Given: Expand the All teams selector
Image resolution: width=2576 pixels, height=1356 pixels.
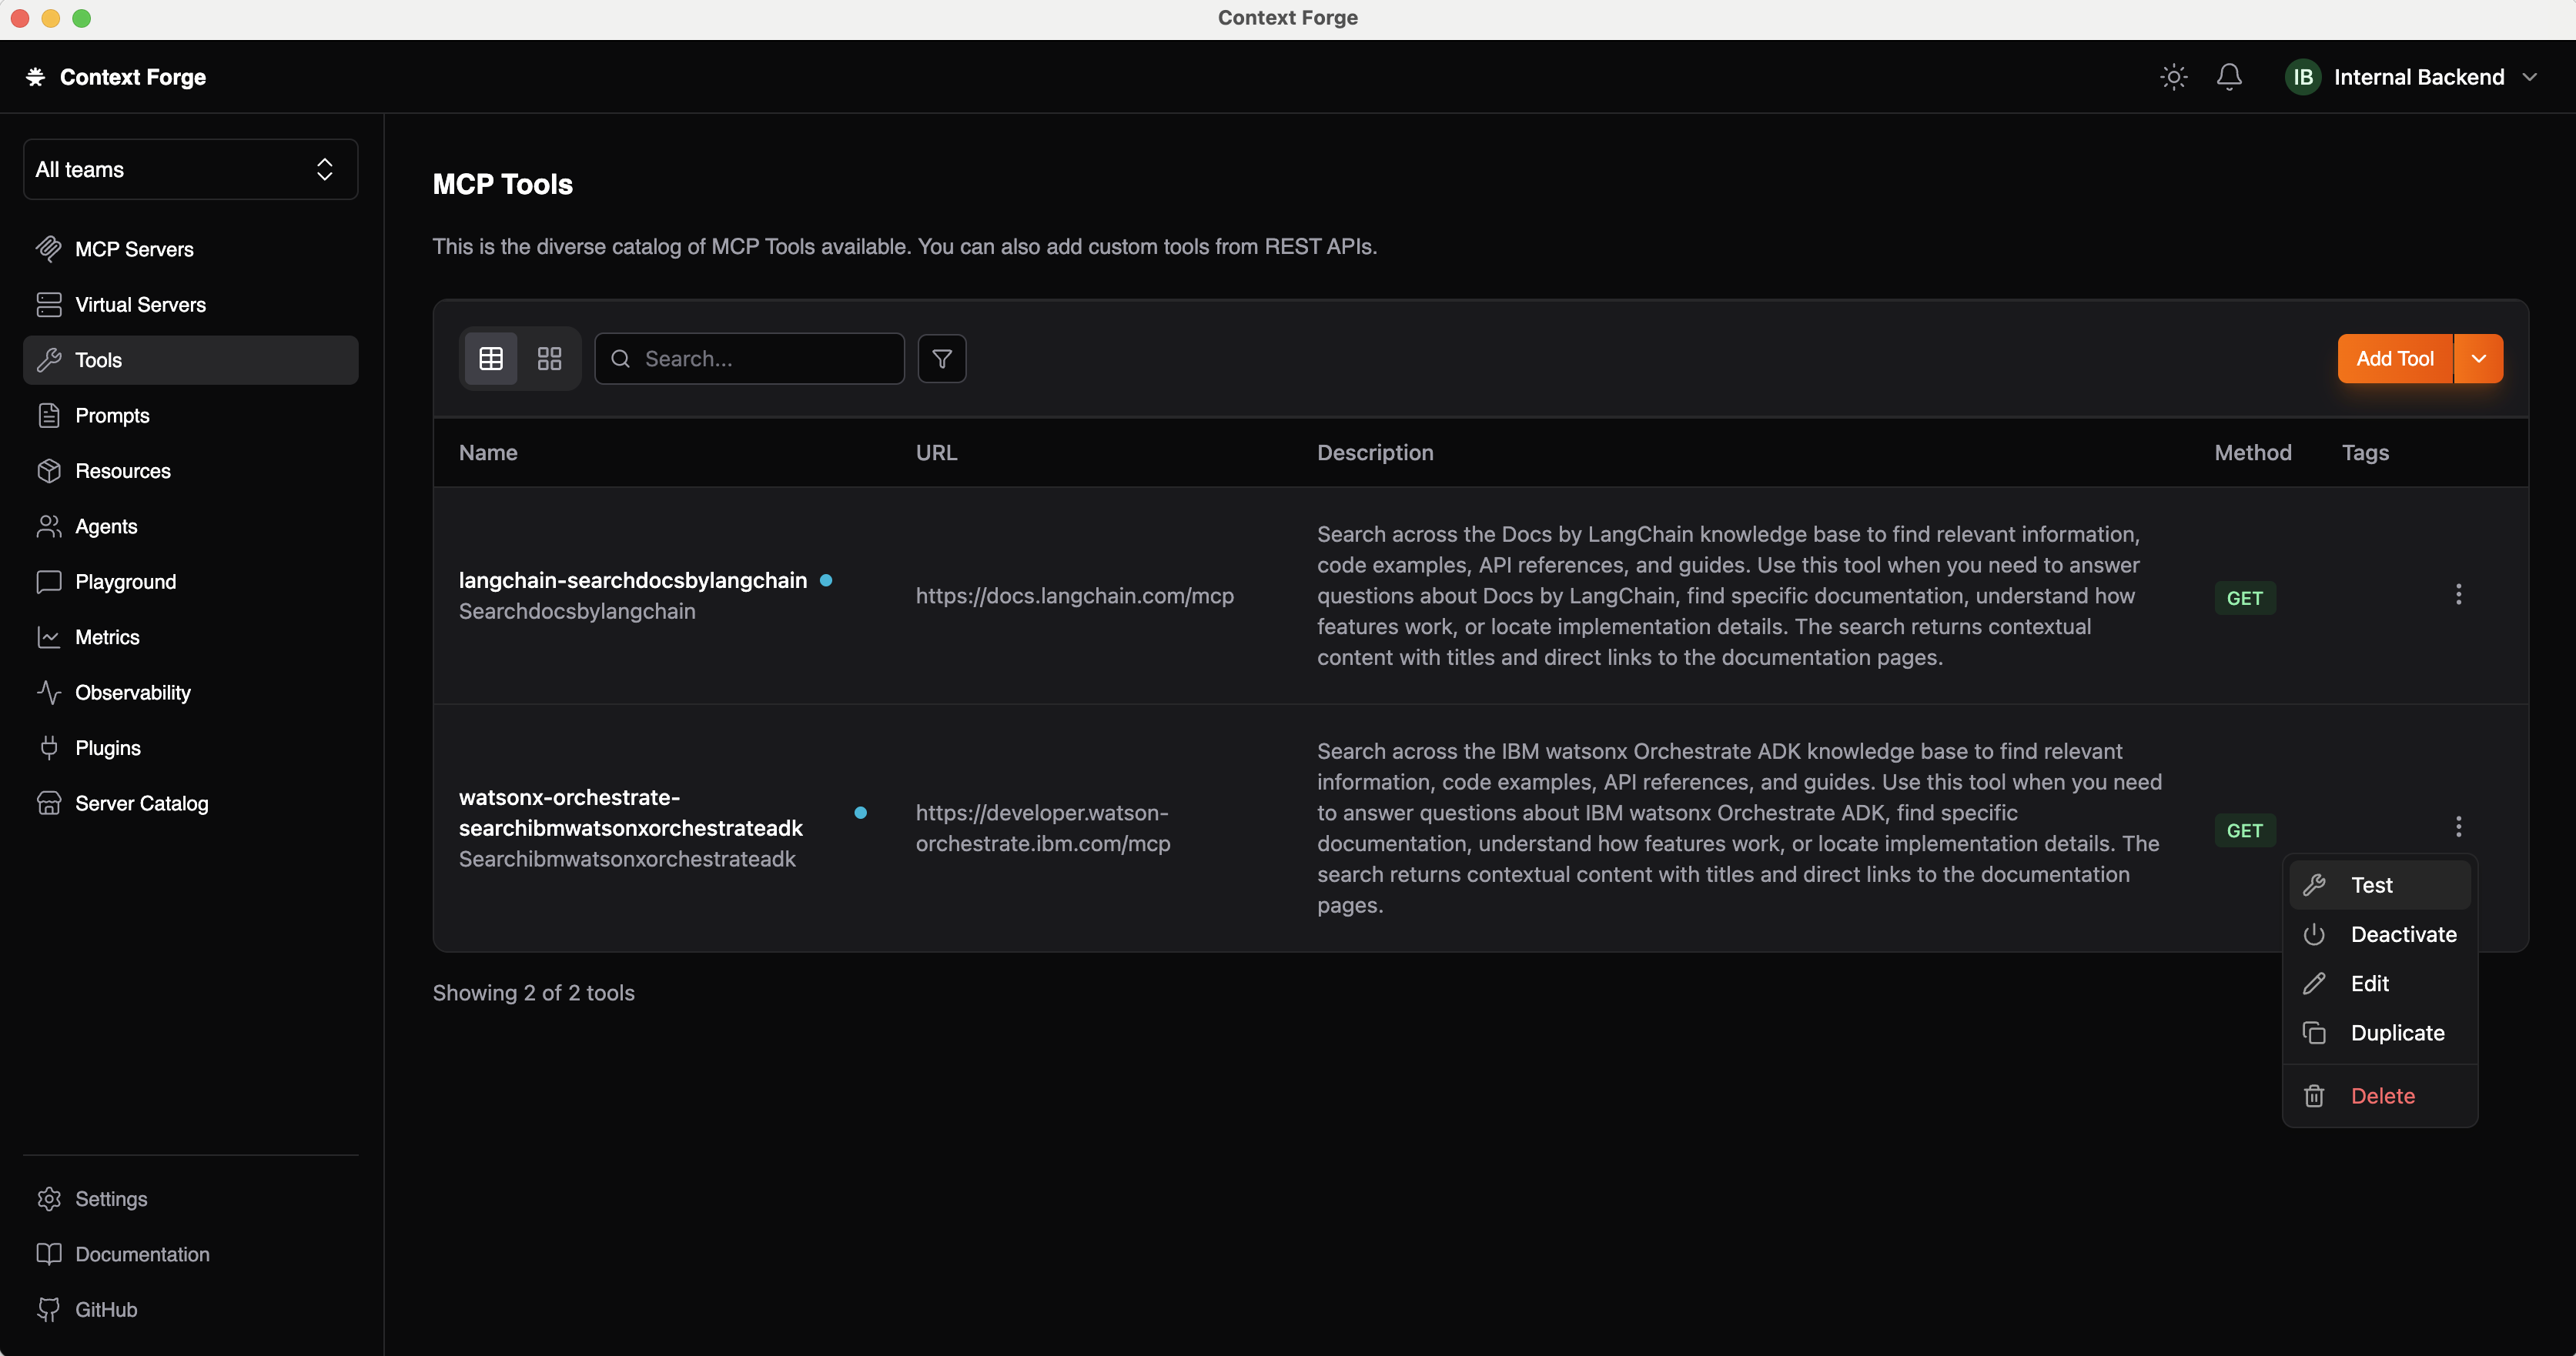Looking at the screenshot, I should click(190, 170).
